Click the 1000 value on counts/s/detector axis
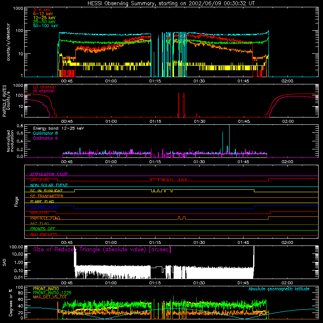The width and height of the screenshot is (323, 323). 18,8
